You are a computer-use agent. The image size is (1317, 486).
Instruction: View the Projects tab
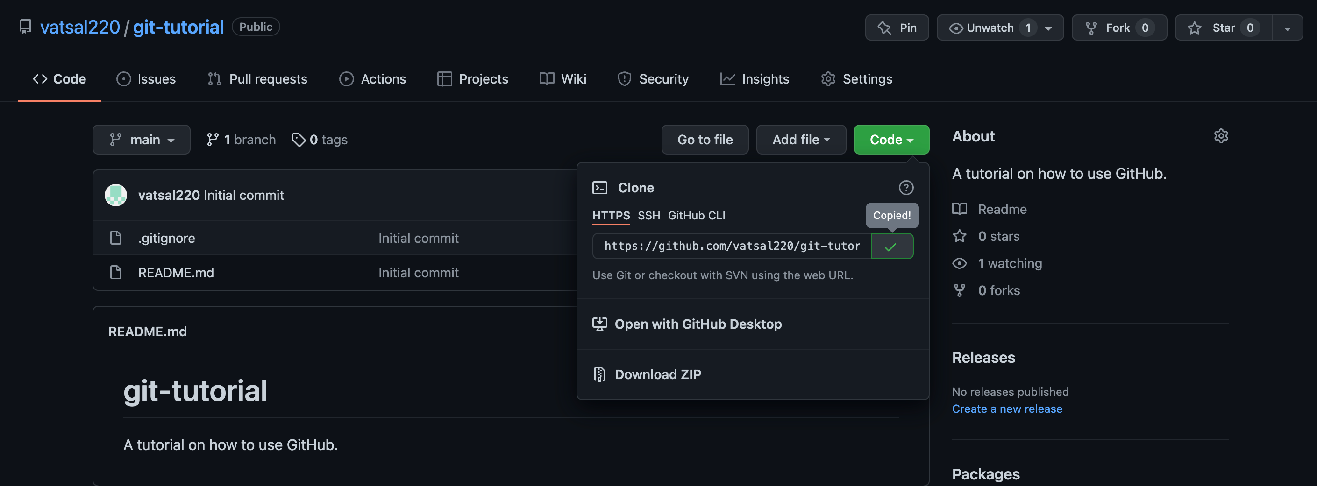click(472, 79)
